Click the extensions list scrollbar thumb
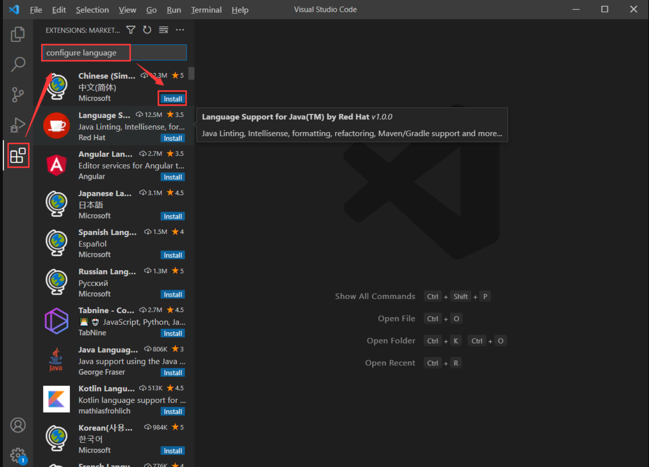 pos(191,73)
